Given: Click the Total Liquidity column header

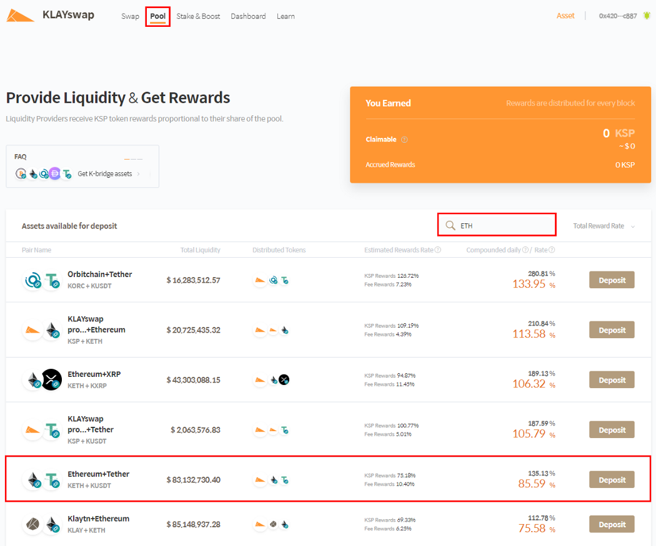Looking at the screenshot, I should (200, 250).
